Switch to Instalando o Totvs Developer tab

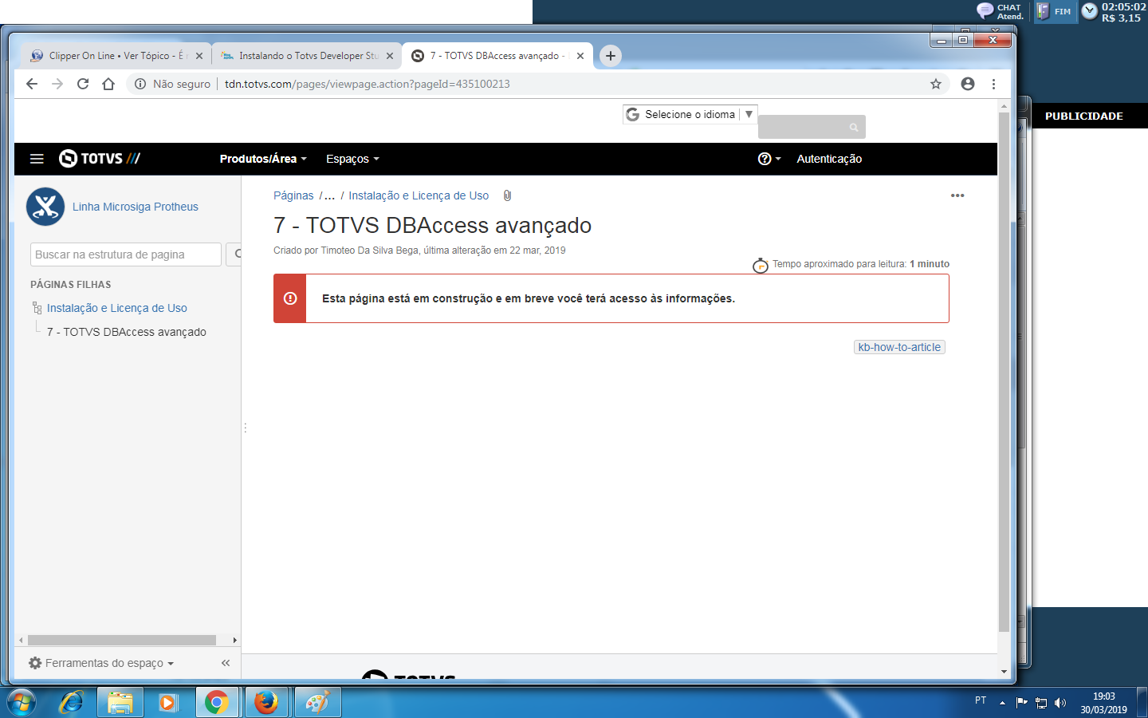tap(306, 56)
